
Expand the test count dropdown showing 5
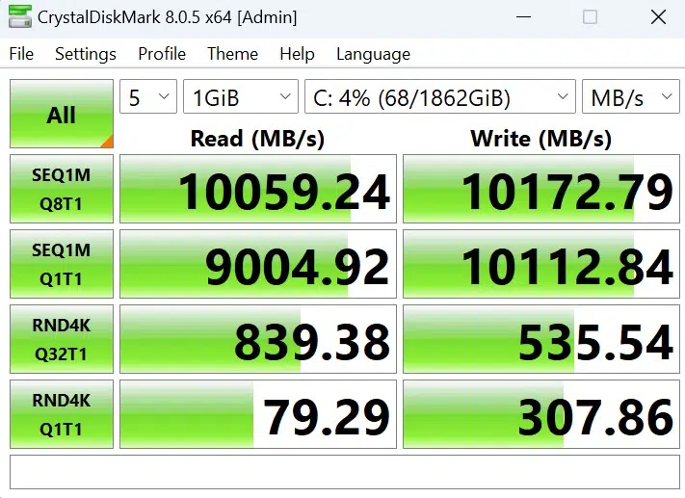pos(148,96)
